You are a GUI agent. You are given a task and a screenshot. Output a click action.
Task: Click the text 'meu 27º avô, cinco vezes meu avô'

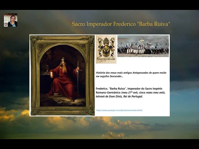[143, 93]
